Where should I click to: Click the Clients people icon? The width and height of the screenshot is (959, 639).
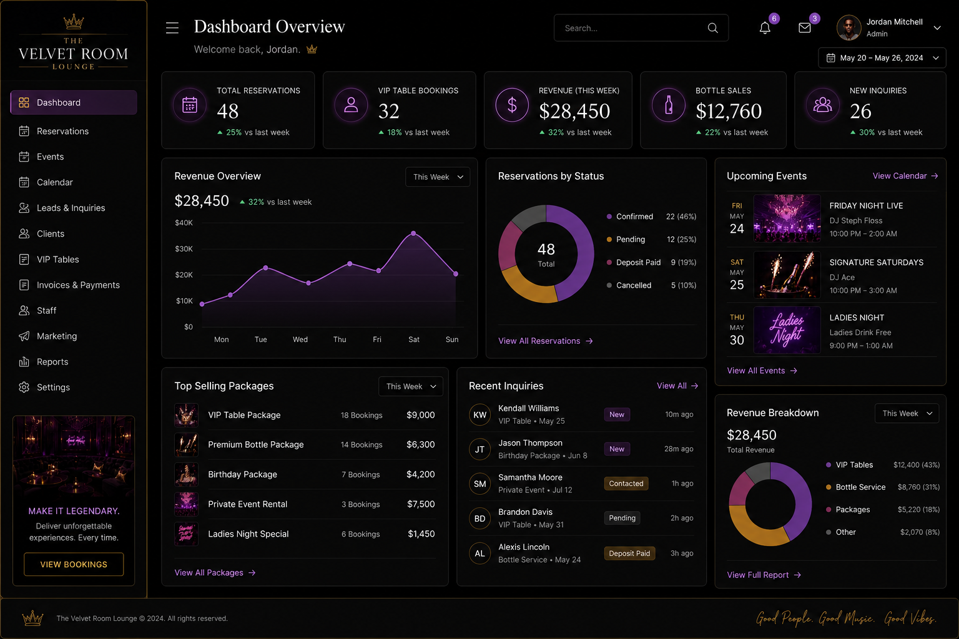click(24, 233)
